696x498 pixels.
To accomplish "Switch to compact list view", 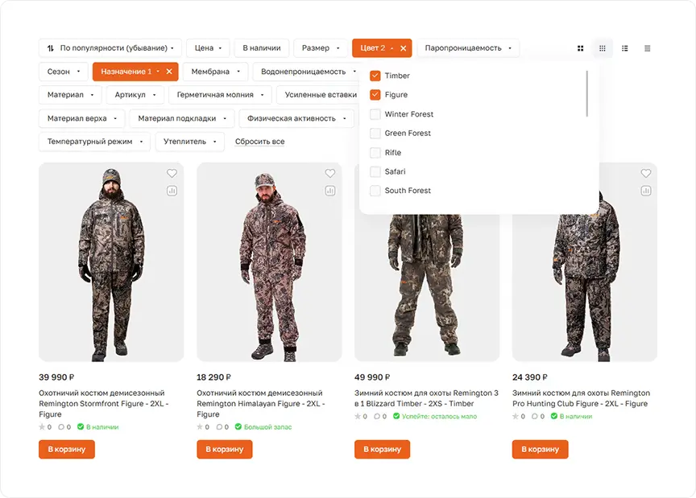I will 647,48.
